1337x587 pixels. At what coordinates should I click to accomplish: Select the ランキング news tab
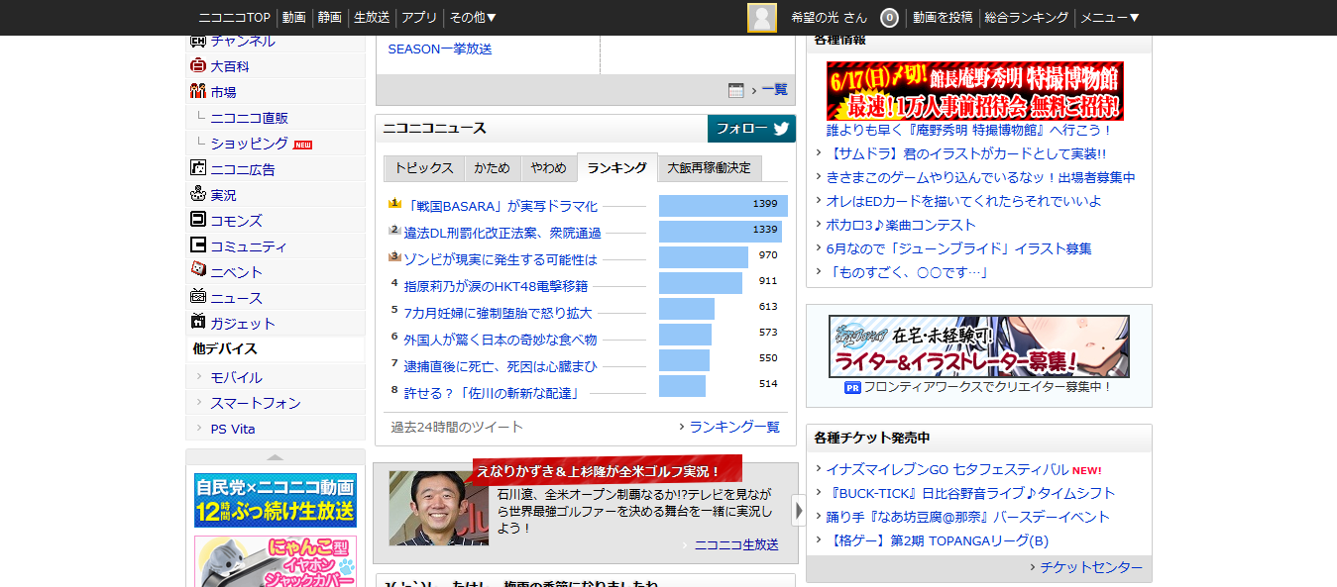click(x=617, y=168)
